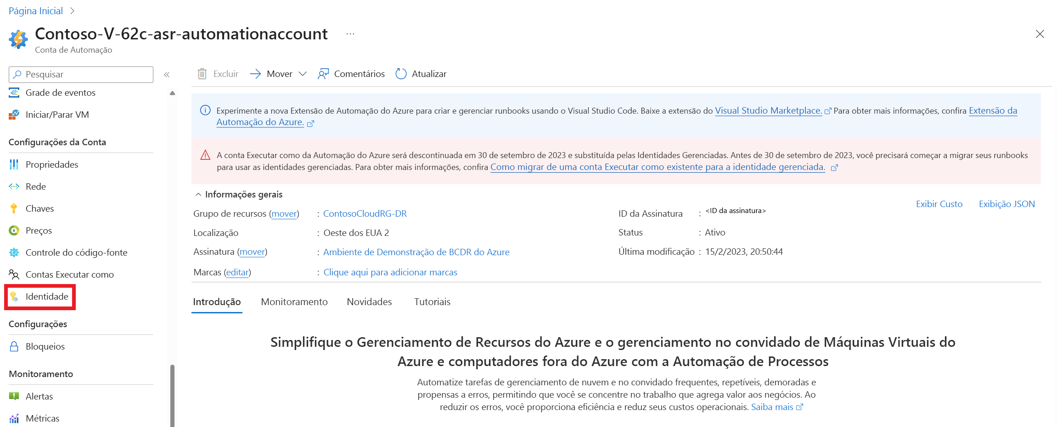The width and height of the screenshot is (1057, 427).
Task: Click the Chaves key icon
Action: point(14,208)
